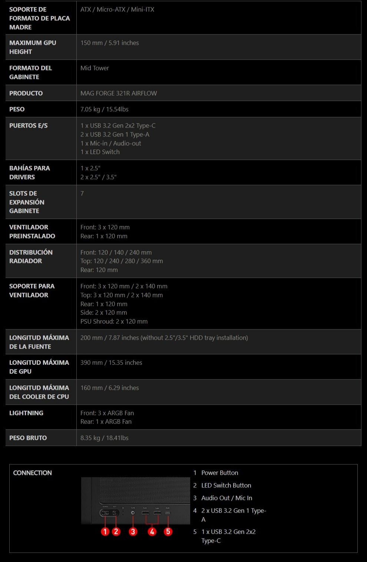Click red marker number 1 under the case image
The width and height of the screenshot is (367, 562).
pyautogui.click(x=105, y=532)
